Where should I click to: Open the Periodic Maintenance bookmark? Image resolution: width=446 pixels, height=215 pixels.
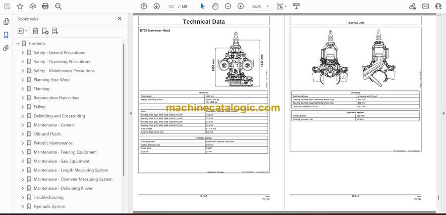53,143
